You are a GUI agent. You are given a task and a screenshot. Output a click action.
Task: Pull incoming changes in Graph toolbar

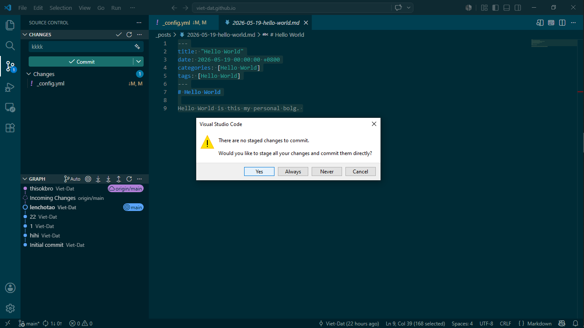tap(109, 179)
